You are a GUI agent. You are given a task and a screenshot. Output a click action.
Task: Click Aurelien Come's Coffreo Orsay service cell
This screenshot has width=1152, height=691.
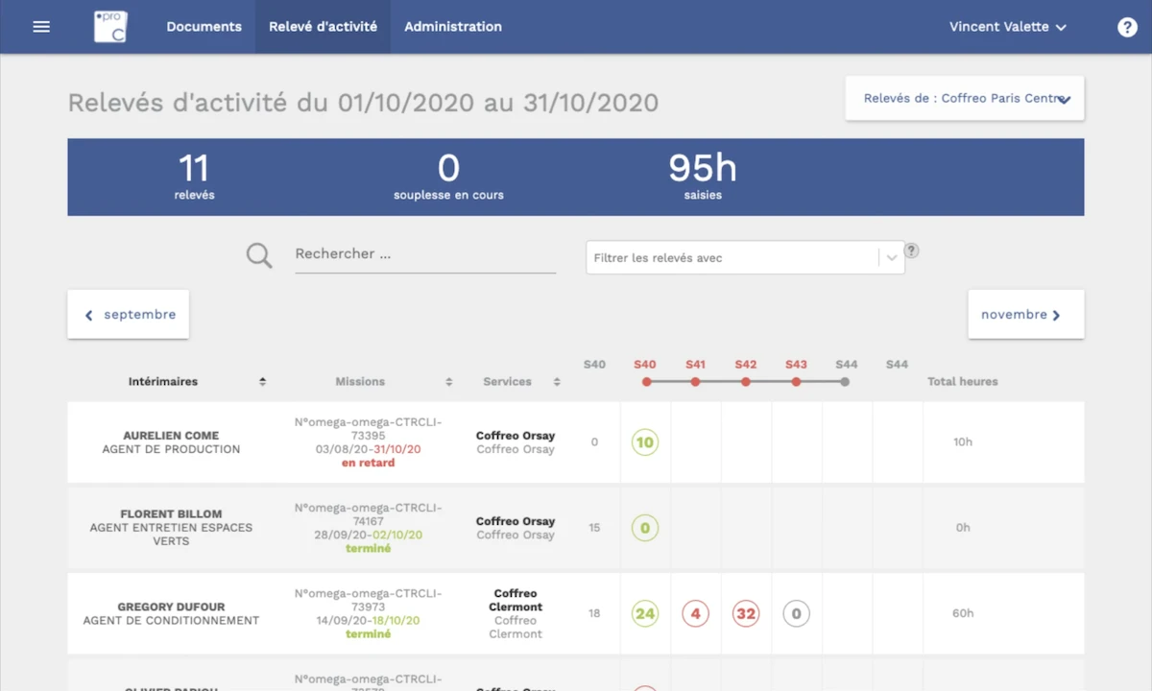516,442
